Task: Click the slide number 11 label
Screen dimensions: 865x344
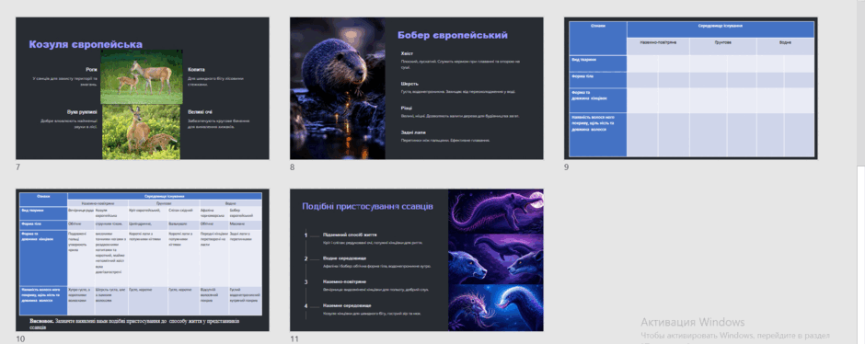Action: pos(294,339)
